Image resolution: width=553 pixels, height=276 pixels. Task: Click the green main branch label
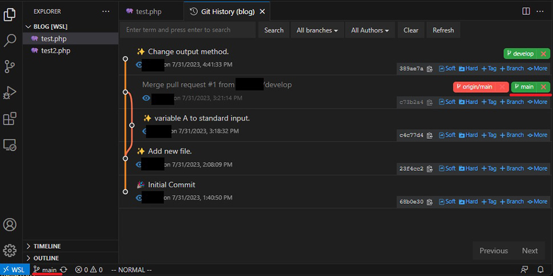pyautogui.click(x=524, y=86)
